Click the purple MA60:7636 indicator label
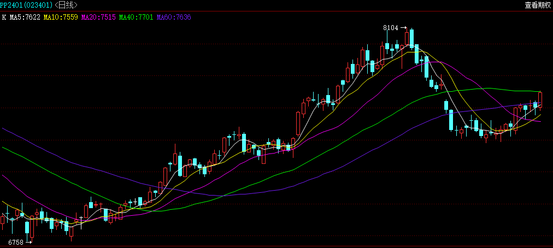Screen dimensions: 553x248 coord(174,17)
